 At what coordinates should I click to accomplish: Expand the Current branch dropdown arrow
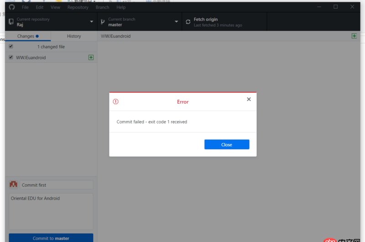[177, 21]
